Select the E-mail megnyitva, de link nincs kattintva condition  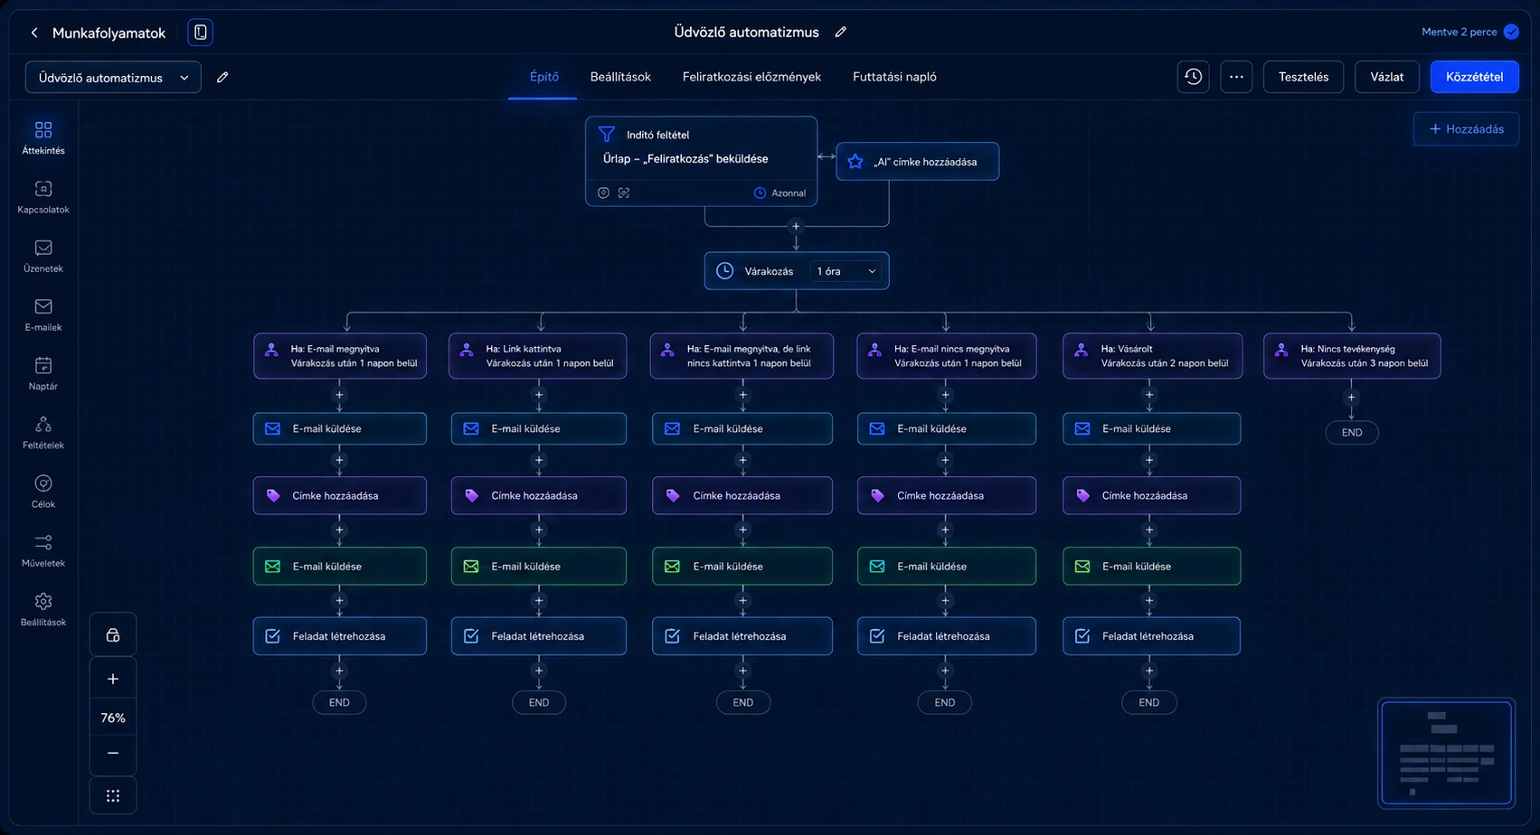(742, 356)
